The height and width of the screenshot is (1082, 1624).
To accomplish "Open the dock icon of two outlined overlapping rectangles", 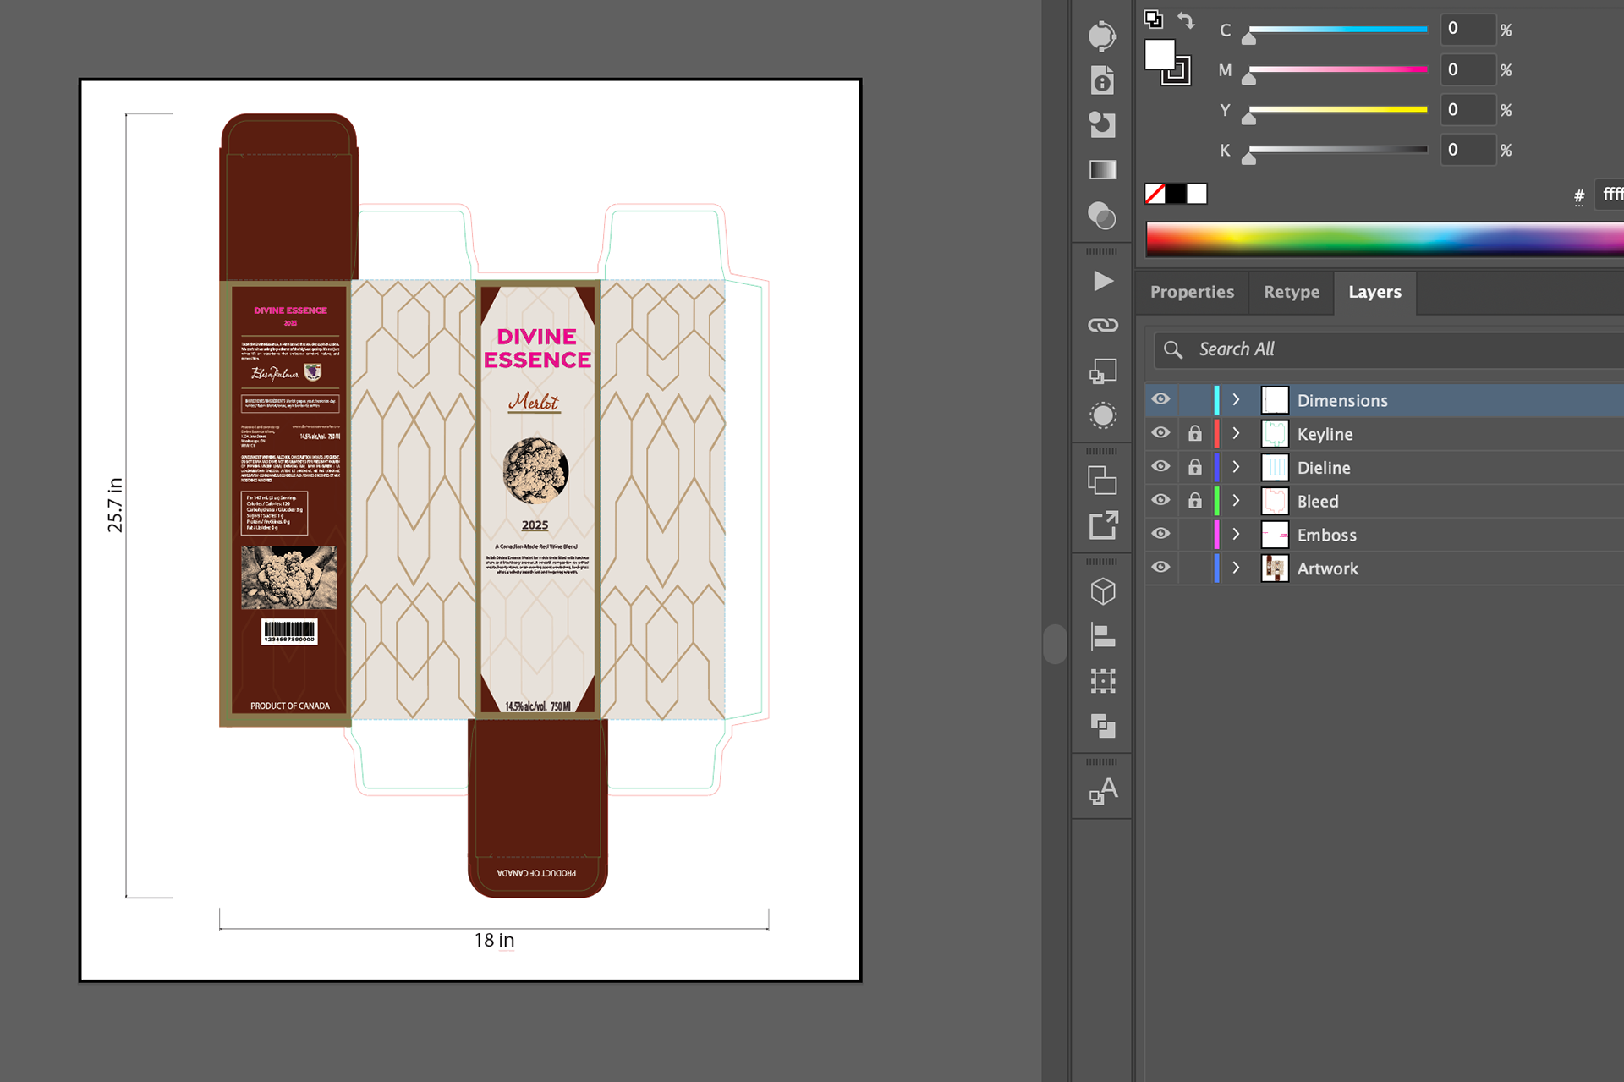I will pyautogui.click(x=1102, y=481).
